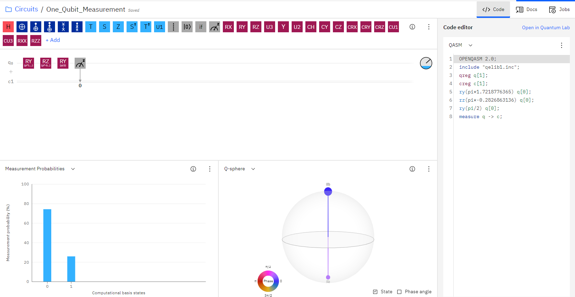
Task: Open Q-sphere panel options menu
Action: [x=429, y=169]
